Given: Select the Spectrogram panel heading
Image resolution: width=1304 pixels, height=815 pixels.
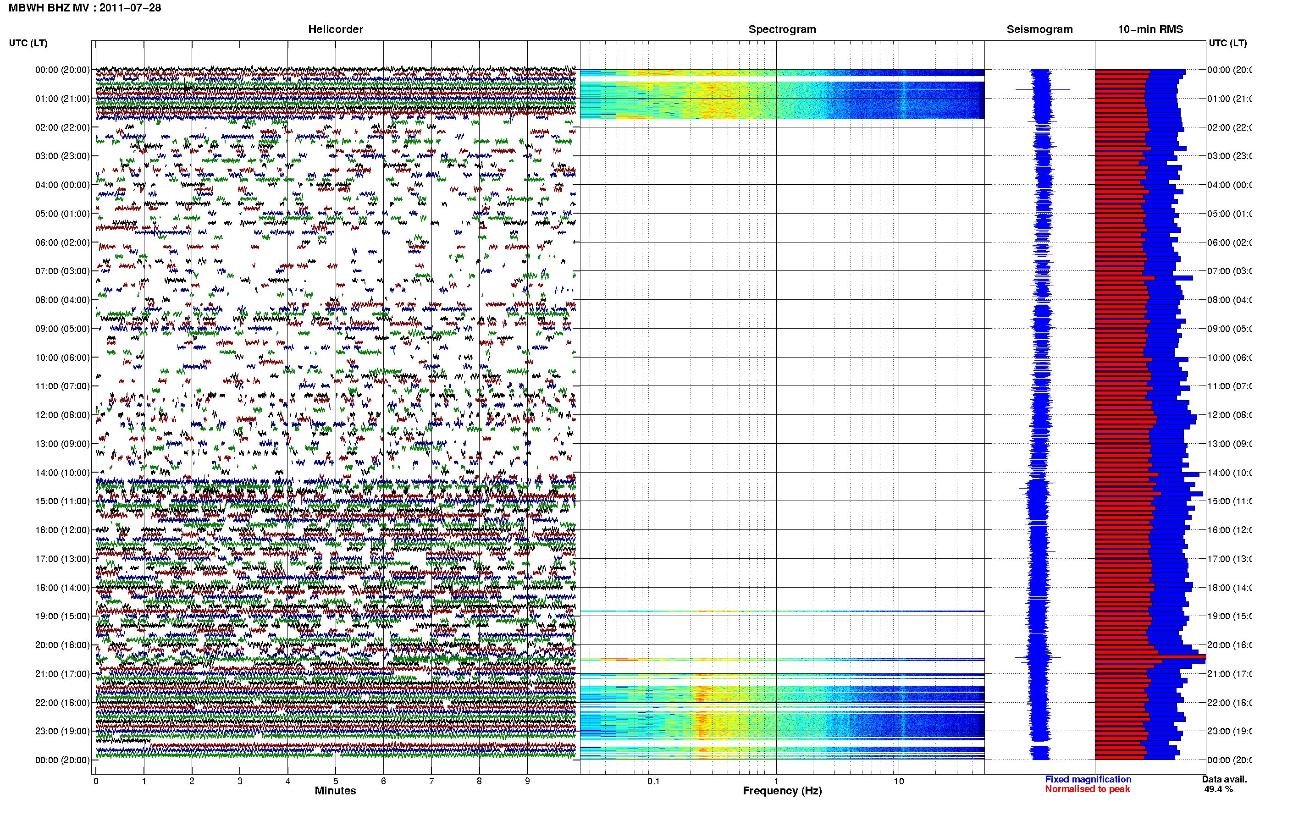Looking at the screenshot, I should click(782, 29).
